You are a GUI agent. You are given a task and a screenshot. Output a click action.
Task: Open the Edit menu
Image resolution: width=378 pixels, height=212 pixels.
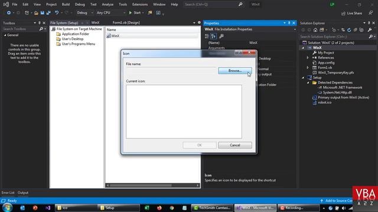click(x=25, y=4)
